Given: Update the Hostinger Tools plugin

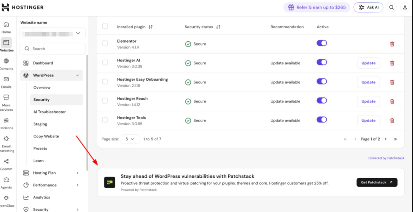Looking at the screenshot, I should click(368, 120).
